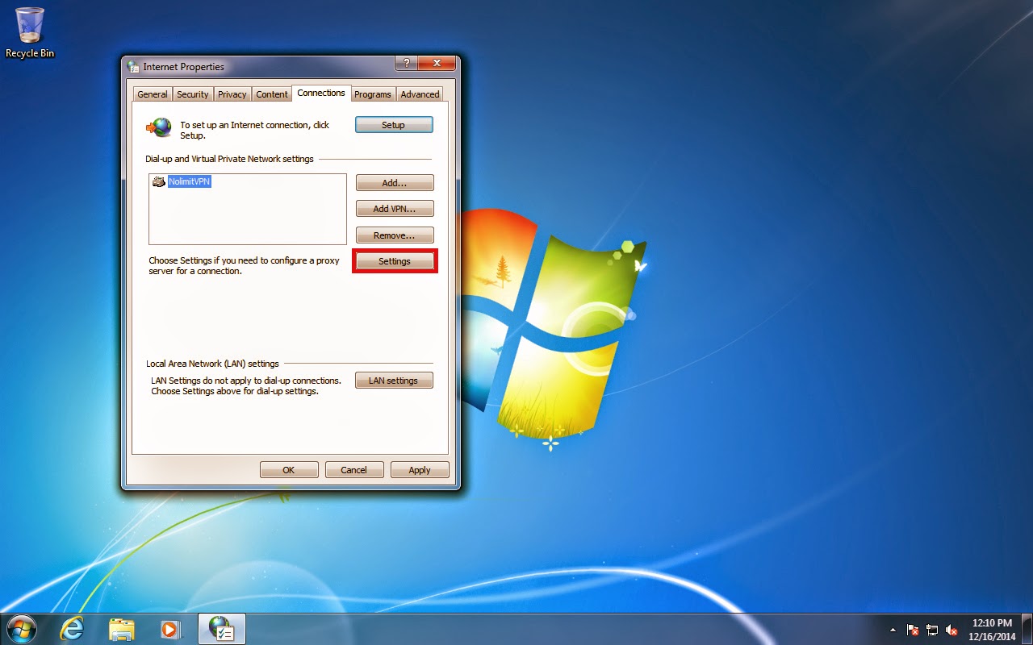This screenshot has width=1033, height=645.
Task: Go to the Content tab
Action: coord(272,94)
